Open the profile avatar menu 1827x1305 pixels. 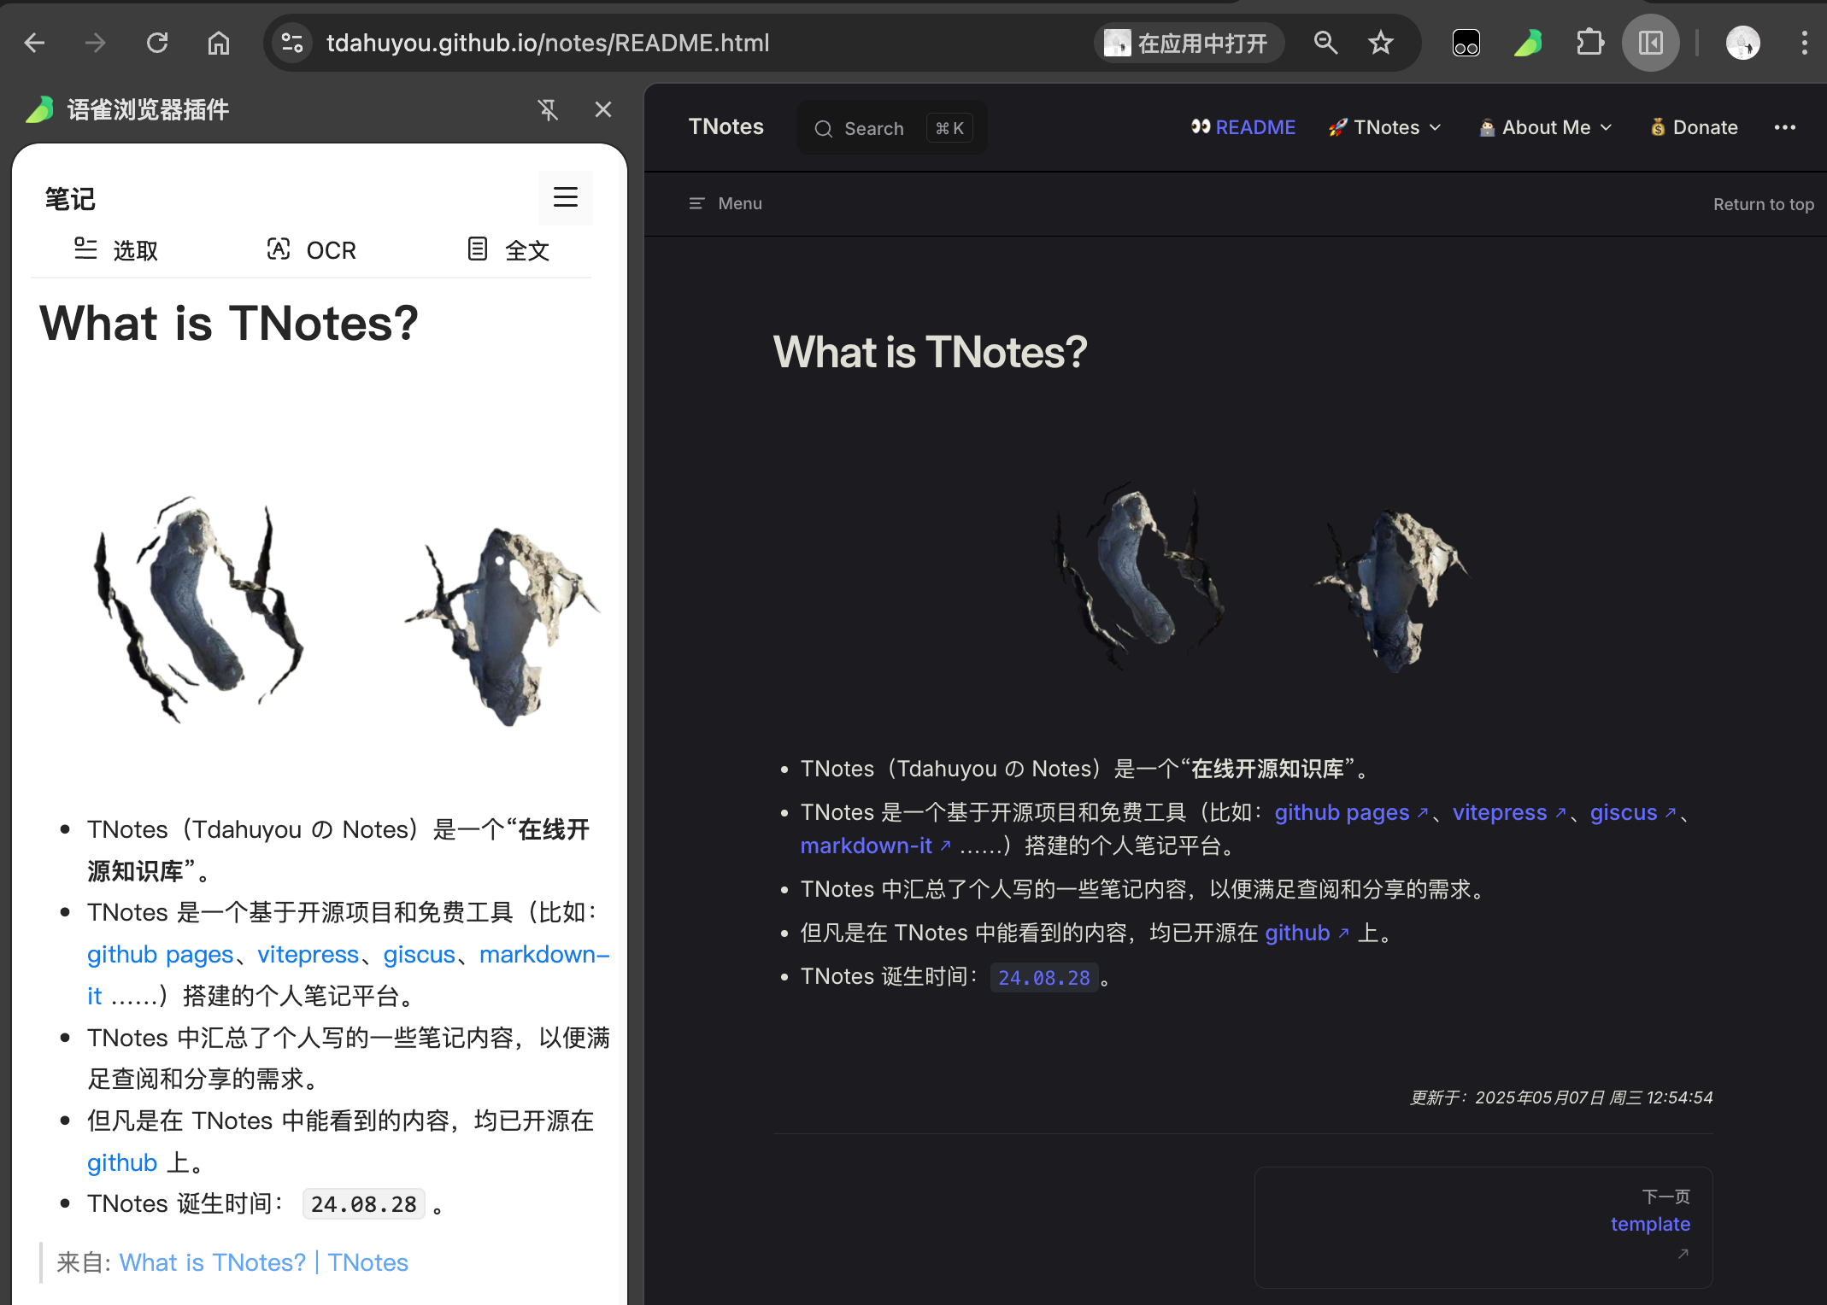(x=1743, y=43)
